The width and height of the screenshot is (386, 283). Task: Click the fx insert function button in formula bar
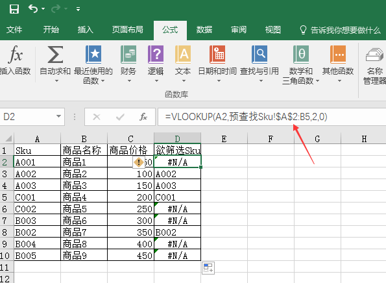tap(143, 117)
